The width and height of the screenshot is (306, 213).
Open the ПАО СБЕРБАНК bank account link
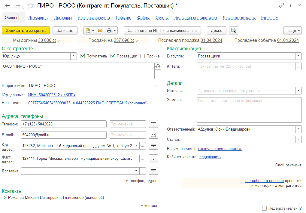click(x=88, y=103)
